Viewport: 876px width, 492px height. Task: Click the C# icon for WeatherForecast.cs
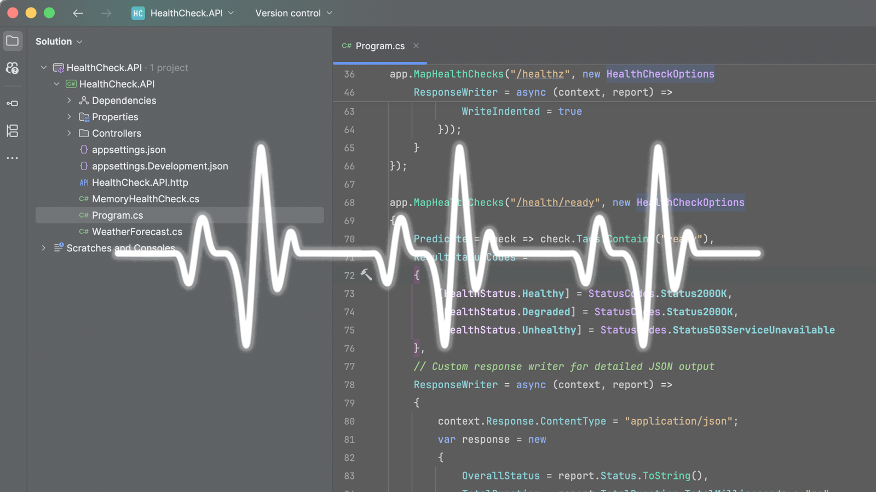pos(84,232)
